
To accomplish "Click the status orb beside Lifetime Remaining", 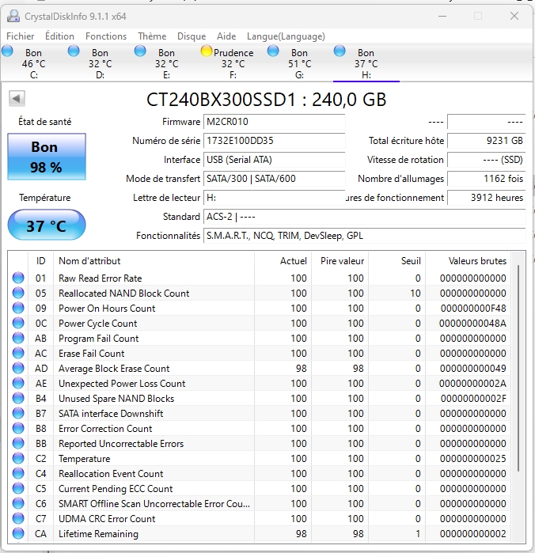I will (x=18, y=534).
